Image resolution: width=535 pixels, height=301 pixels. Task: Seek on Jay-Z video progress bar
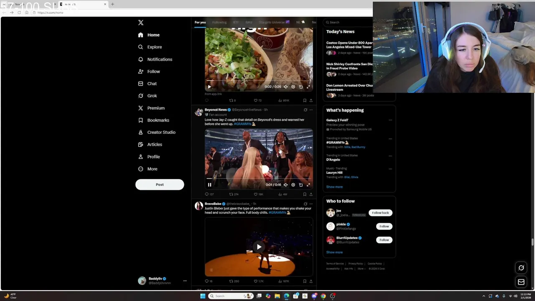259,179
